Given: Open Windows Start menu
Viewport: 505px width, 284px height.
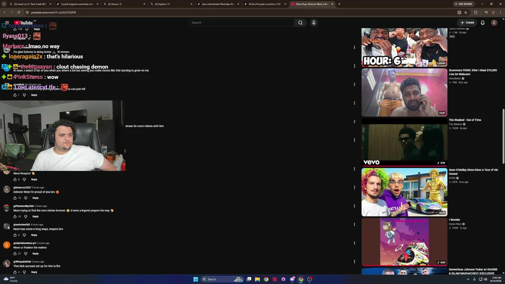Looking at the screenshot, I should [x=196, y=279].
